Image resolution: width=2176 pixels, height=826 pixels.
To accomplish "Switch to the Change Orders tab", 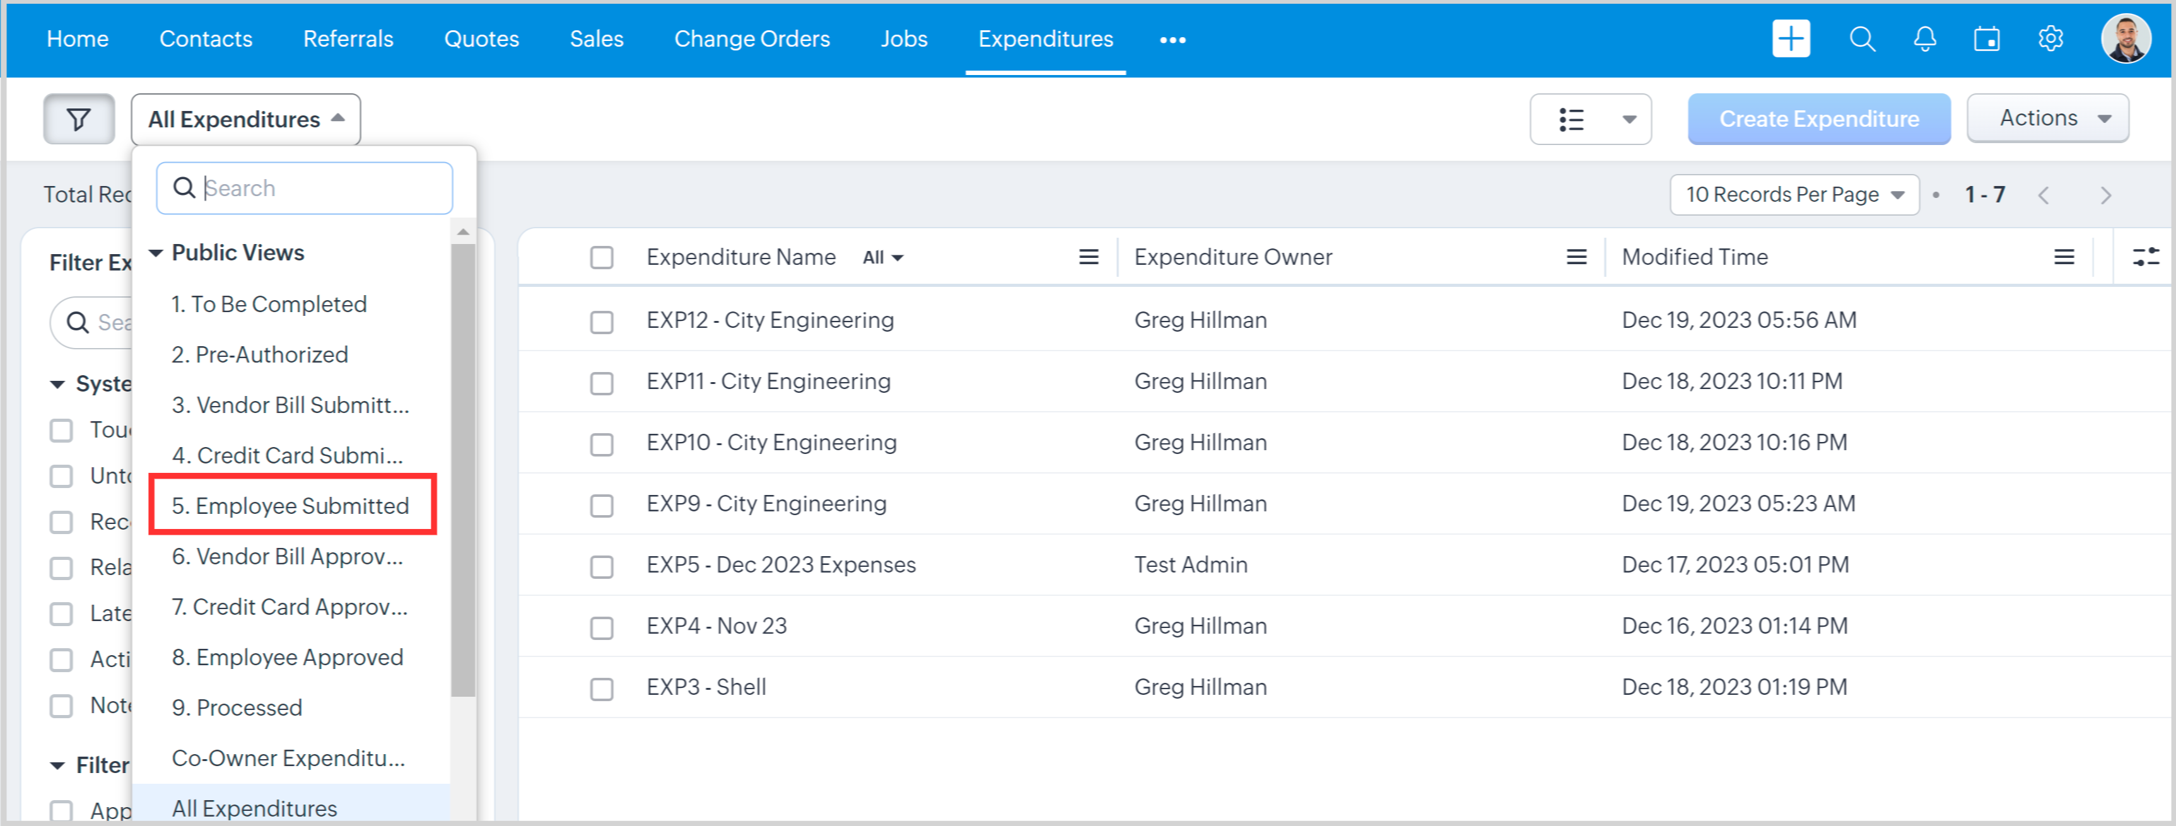I will (751, 39).
